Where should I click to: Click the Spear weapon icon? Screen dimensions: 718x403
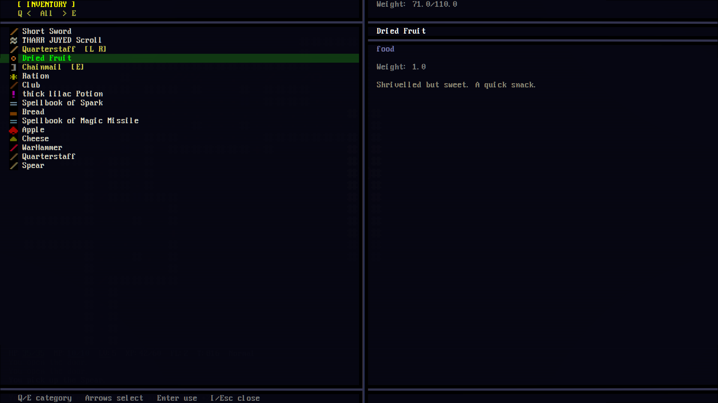coord(14,166)
